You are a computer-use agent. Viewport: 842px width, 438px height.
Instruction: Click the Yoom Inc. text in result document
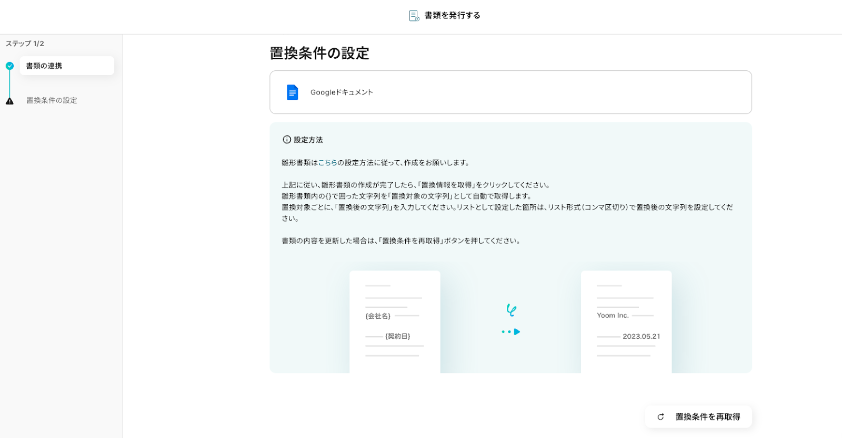click(613, 316)
